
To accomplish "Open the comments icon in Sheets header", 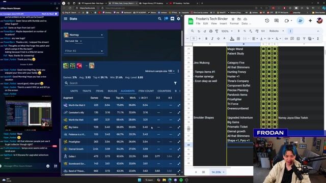I will [x=276, y=20].
